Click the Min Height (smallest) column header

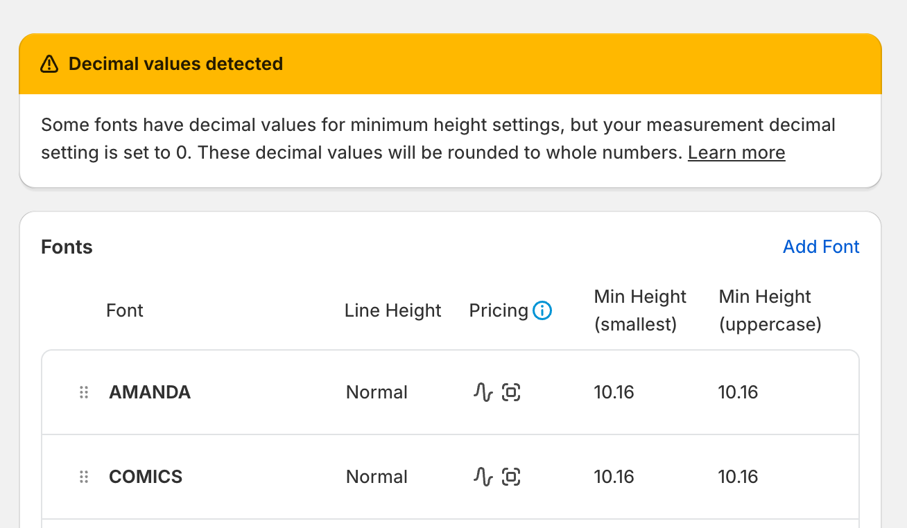click(x=640, y=311)
